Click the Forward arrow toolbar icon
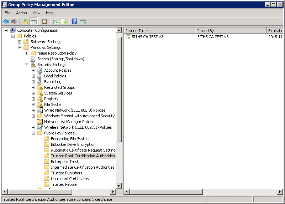Viewport: 285px width, 204px height. pos(14,22)
